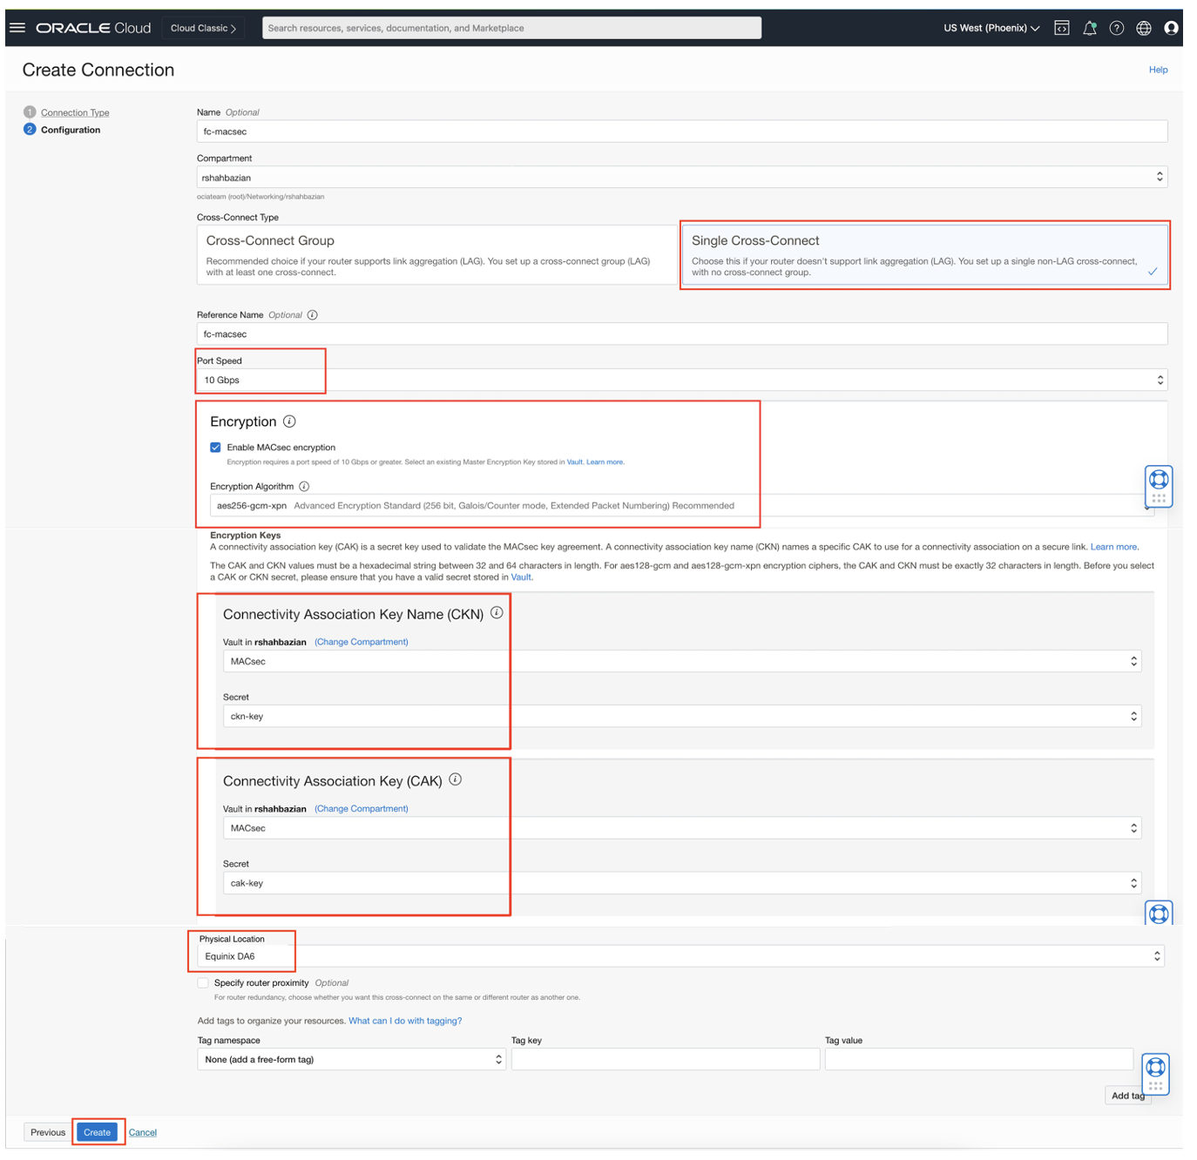1197x1160 pixels.
Task: Go to Connection Type step
Action: click(75, 113)
